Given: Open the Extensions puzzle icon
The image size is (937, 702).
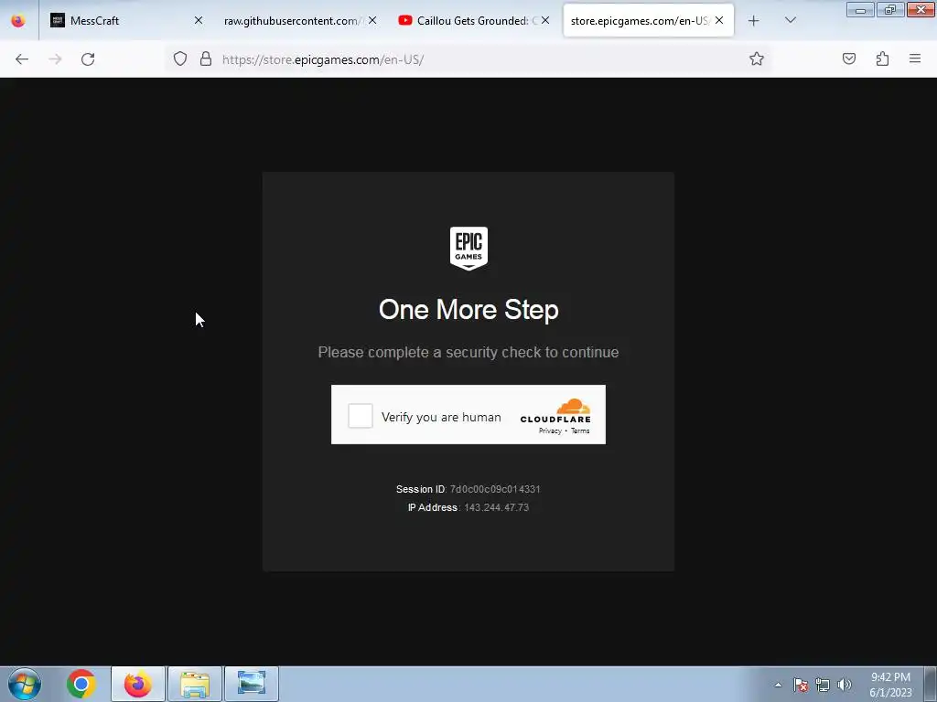Looking at the screenshot, I should click(883, 58).
